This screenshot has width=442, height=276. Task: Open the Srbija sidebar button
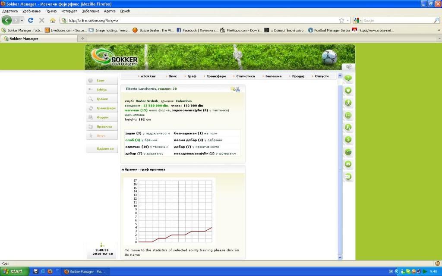[102, 90]
